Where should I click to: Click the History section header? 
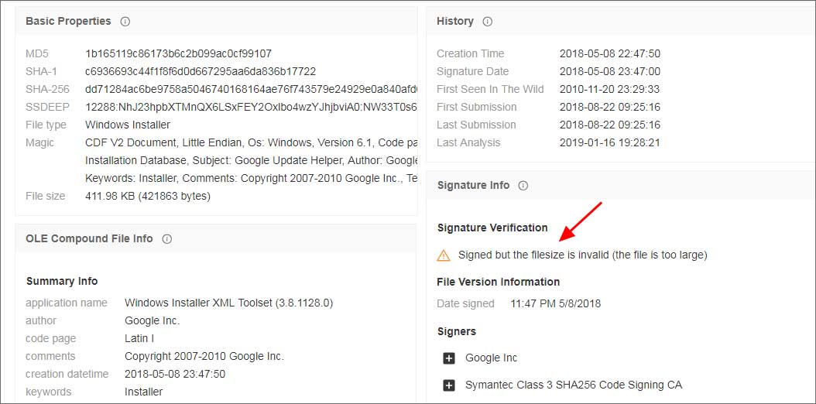[x=455, y=22]
